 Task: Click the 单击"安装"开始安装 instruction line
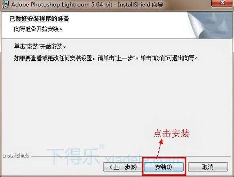[40, 47]
